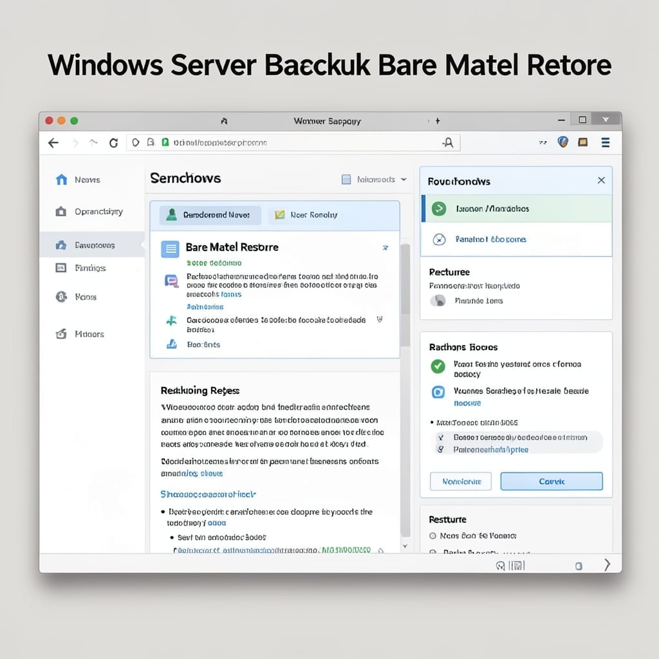This screenshot has height=659, width=659.
Task: Click the green arrow icon in Rovoıfondws panel
Action: 439,209
